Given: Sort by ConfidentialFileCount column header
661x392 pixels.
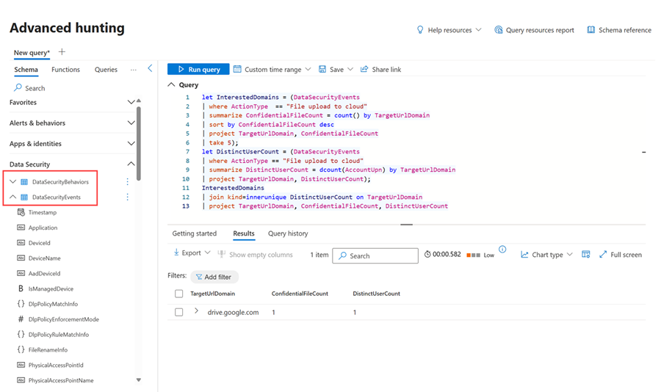Looking at the screenshot, I should point(300,294).
